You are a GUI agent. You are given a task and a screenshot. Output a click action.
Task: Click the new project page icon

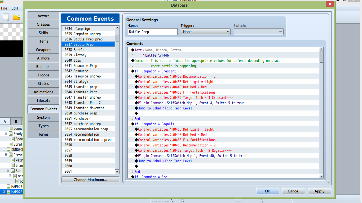click(x=6, y=17)
